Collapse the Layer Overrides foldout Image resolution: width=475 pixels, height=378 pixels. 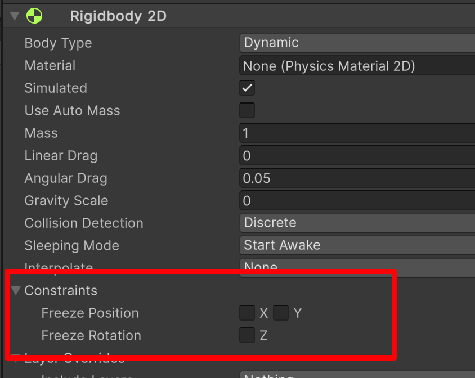click(15, 358)
